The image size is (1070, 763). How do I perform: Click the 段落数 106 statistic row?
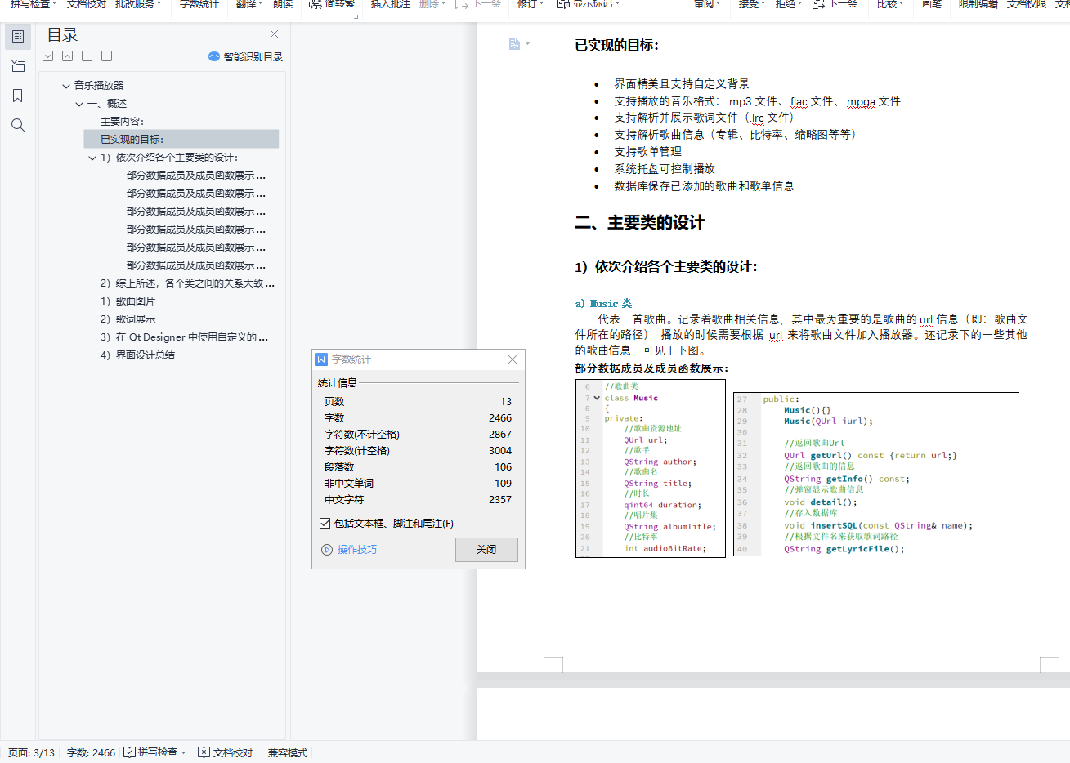point(418,467)
